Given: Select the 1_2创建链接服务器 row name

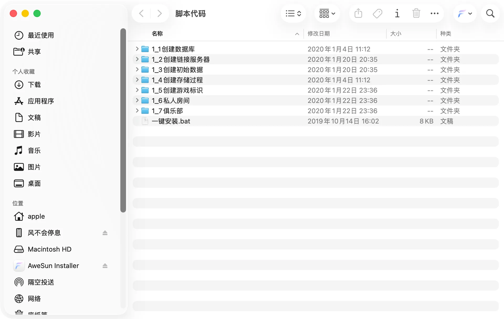Looking at the screenshot, I should tap(181, 59).
